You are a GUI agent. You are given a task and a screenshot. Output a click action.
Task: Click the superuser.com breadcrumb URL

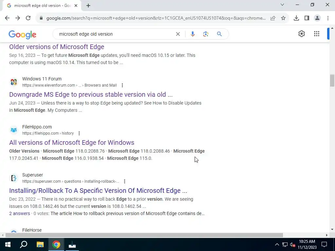[x=71, y=181]
